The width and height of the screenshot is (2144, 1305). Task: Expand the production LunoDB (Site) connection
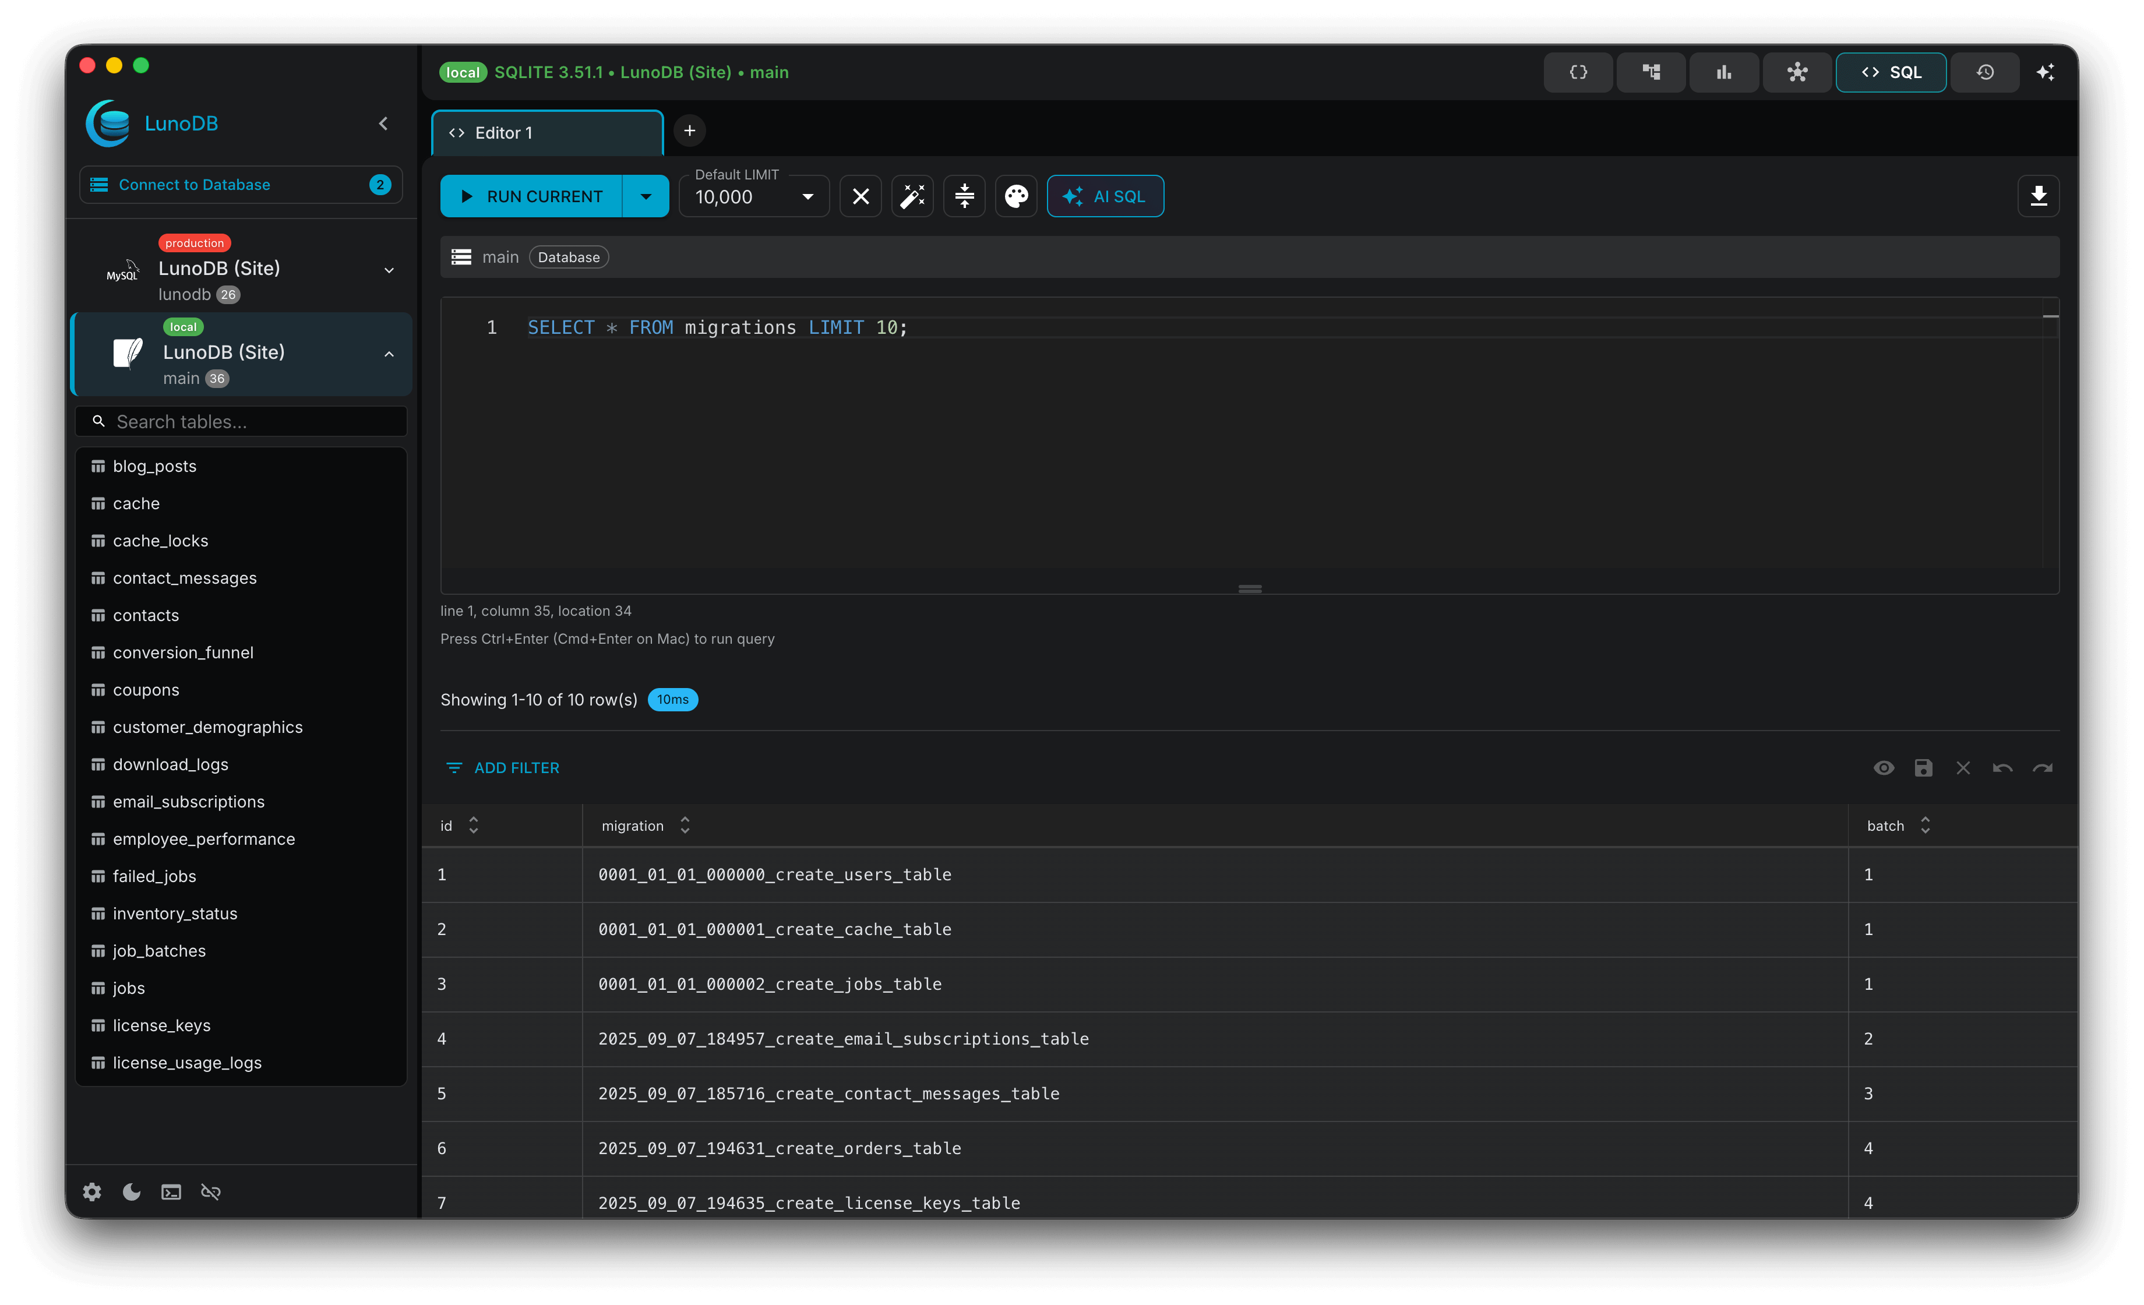pyautogui.click(x=388, y=270)
